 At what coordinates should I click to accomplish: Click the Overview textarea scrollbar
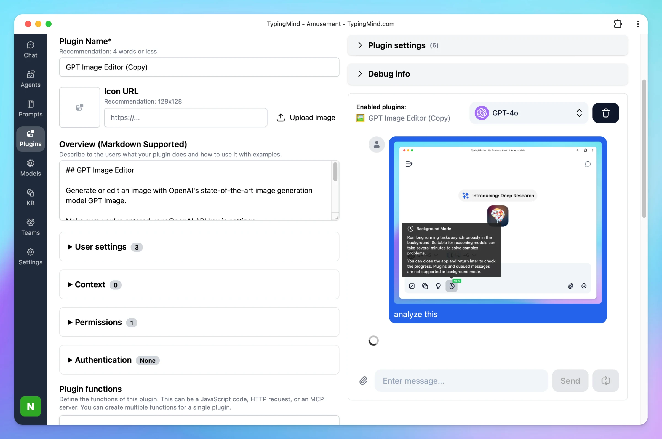pyautogui.click(x=335, y=172)
